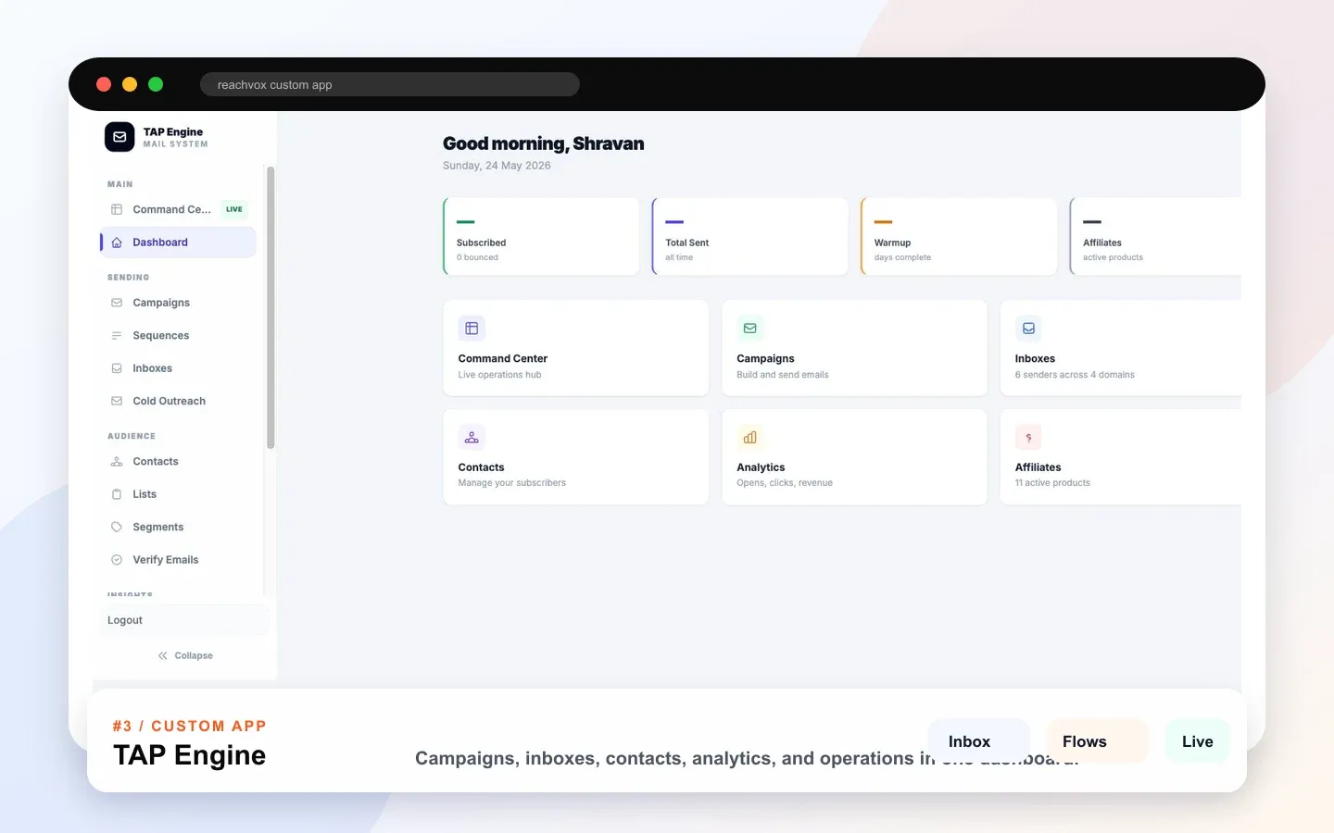Go to Segments in the sidebar
The image size is (1334, 833).
178,528
